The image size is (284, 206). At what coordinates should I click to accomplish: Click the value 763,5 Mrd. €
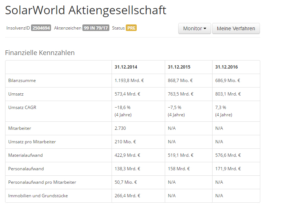[180, 94]
